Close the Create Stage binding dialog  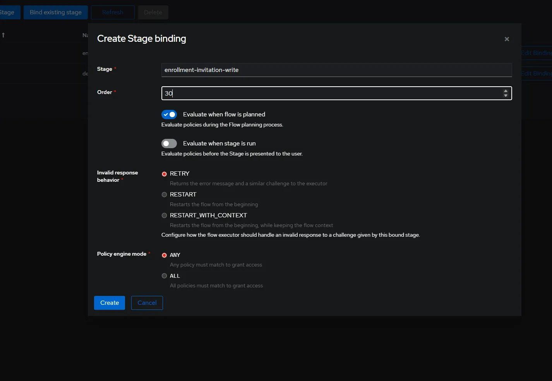click(507, 39)
